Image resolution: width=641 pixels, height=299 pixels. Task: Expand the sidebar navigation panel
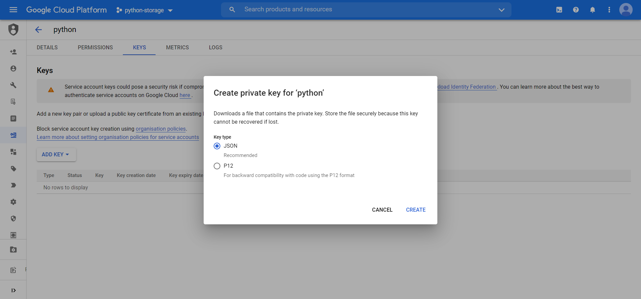click(13, 290)
